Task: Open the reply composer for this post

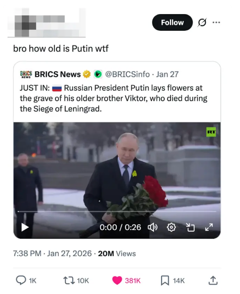Action: 21,281
